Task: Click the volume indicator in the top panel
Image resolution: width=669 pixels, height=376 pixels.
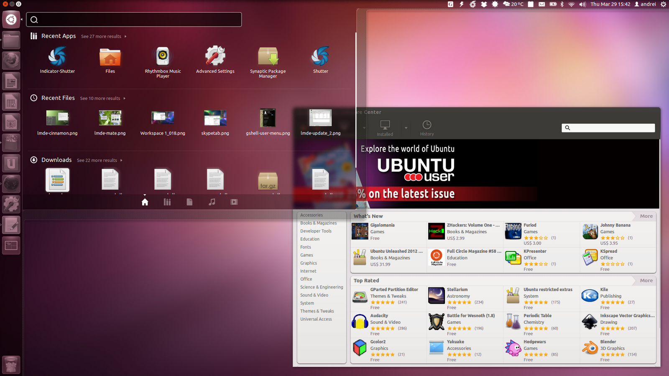Action: pos(582,4)
